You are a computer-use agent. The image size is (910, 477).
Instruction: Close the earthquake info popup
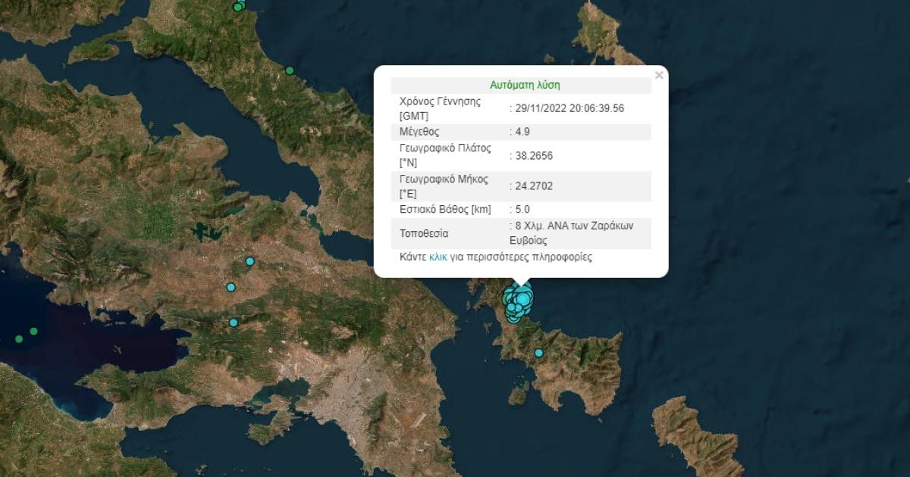click(x=659, y=75)
